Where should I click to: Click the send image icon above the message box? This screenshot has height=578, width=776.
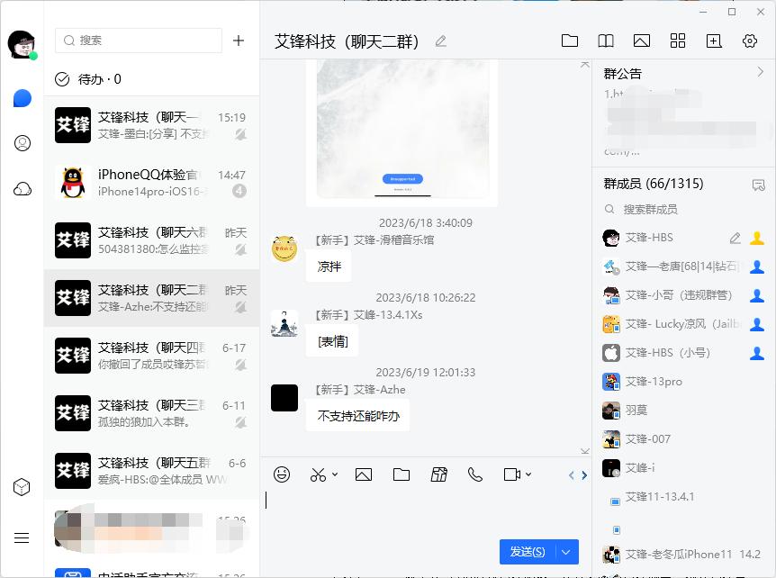(364, 474)
